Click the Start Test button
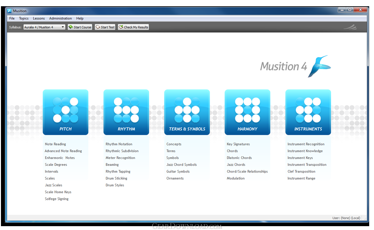This screenshot has height=230, width=374. [x=105, y=27]
